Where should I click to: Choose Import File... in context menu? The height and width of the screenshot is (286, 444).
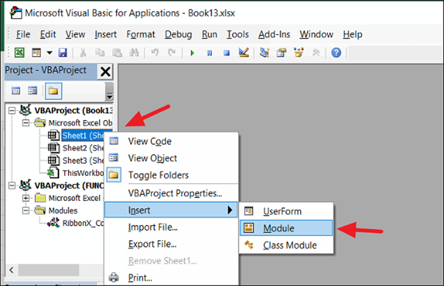click(x=153, y=228)
